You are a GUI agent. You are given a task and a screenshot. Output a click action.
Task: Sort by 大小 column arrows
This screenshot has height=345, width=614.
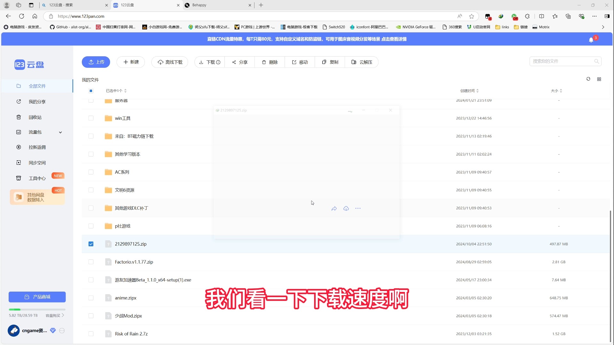pyautogui.click(x=561, y=91)
